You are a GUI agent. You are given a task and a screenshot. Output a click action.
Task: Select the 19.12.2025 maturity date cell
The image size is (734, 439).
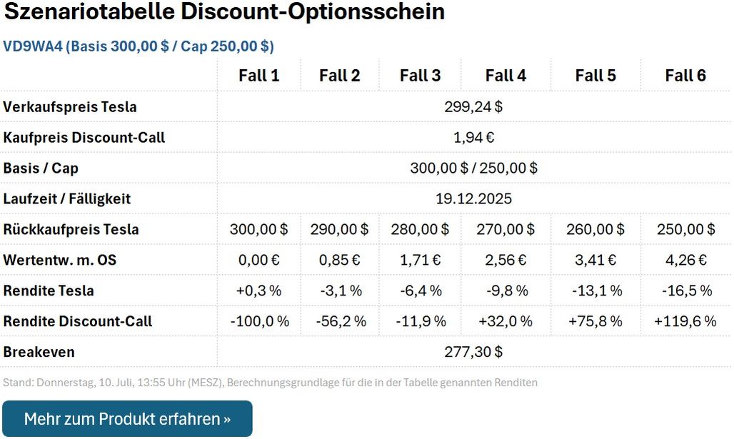[x=473, y=198]
